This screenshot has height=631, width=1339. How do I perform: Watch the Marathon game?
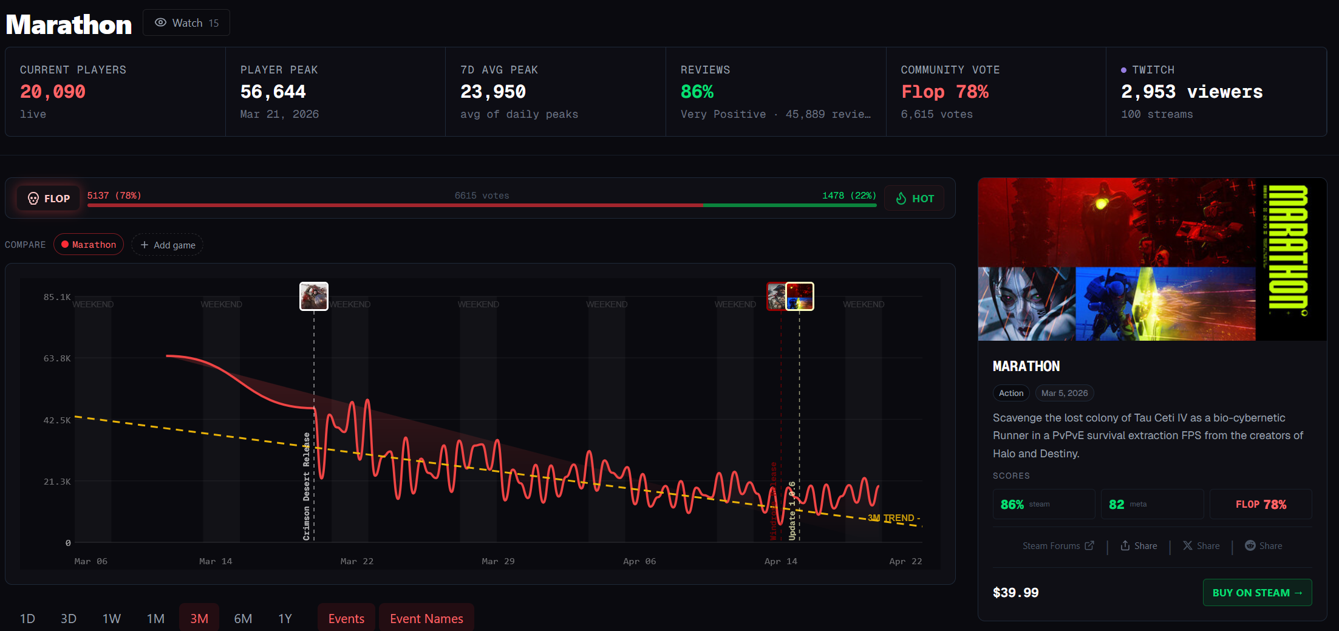pos(186,22)
